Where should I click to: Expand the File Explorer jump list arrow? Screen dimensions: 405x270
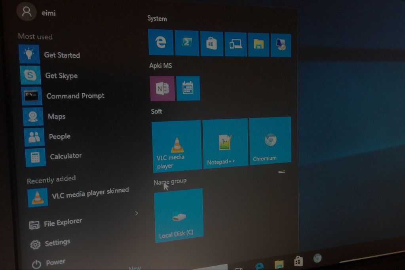tap(136, 213)
